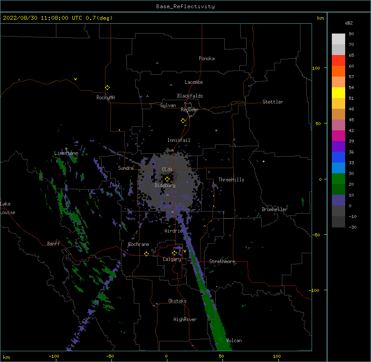Image resolution: width=371 pixels, height=362 pixels.
Task: Click the km unit label at the top right
Action: click(x=320, y=18)
